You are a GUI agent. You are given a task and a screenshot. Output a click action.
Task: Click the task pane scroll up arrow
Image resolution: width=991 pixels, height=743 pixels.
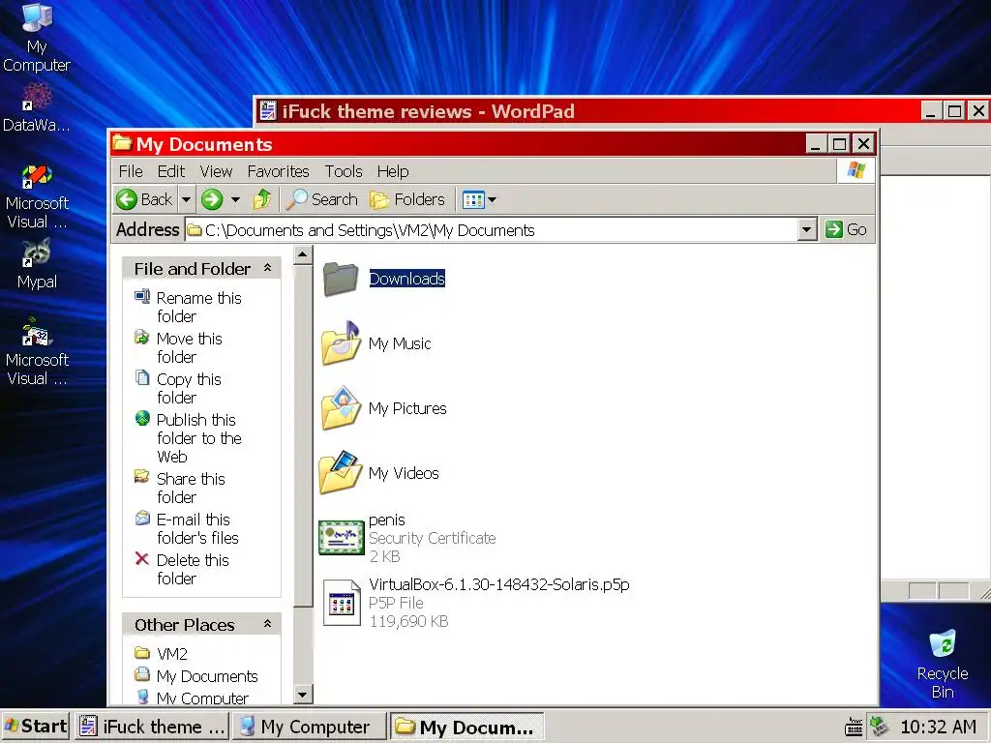(x=303, y=254)
